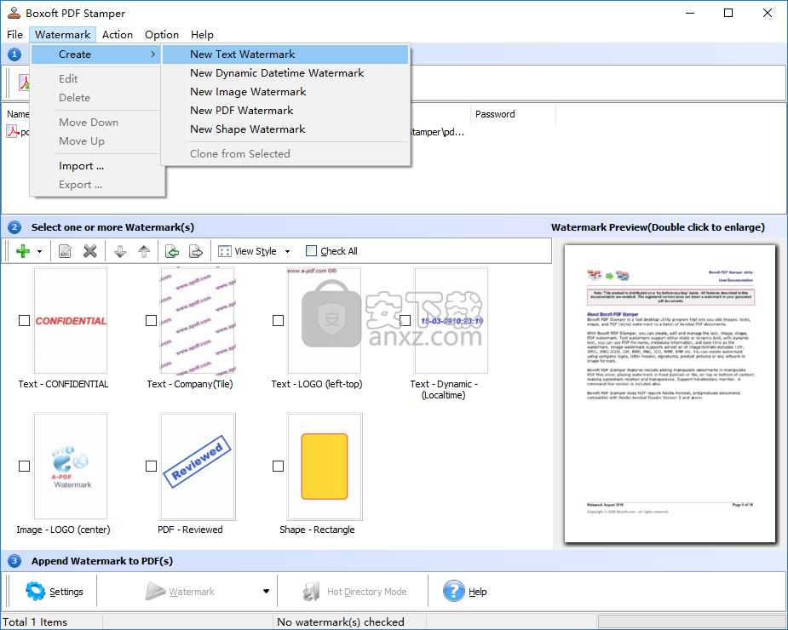Screen dimensions: 788x630
Task: Open the add watermark dropdown arrow
Action: coord(39,251)
